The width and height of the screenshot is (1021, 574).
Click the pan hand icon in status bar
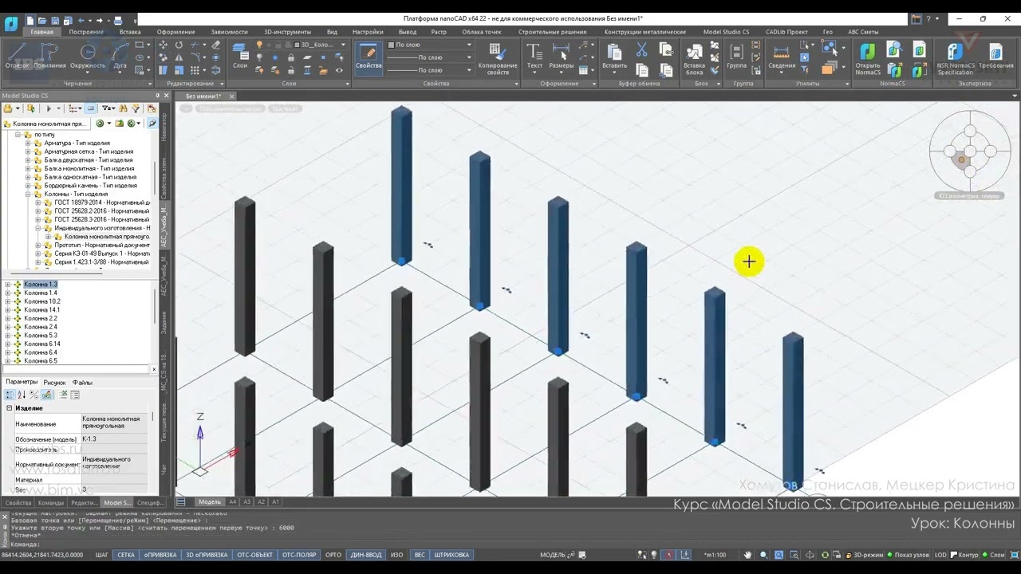point(748,555)
